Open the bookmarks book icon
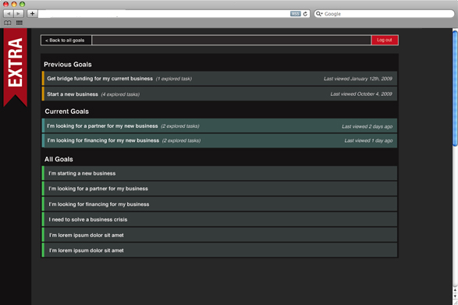458x305 pixels. tap(8, 23)
